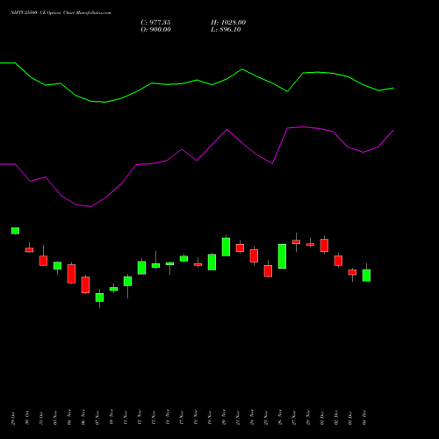Click the last green candle for 04 Dec
Screen dimensions: 439x439
pyautogui.click(x=366, y=275)
